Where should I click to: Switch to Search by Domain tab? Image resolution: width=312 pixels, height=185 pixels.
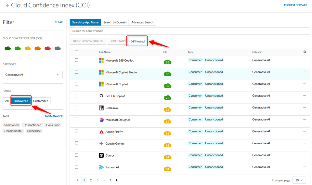(115, 22)
